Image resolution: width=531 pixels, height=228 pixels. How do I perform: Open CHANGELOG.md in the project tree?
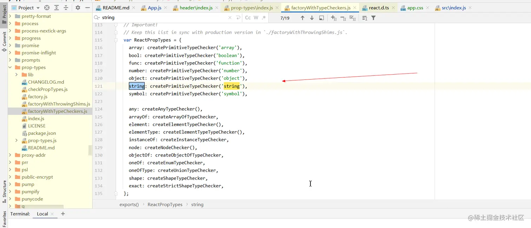tap(46, 82)
